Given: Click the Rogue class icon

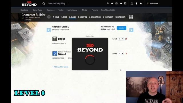Looking at the screenshot, I should click(55, 39).
